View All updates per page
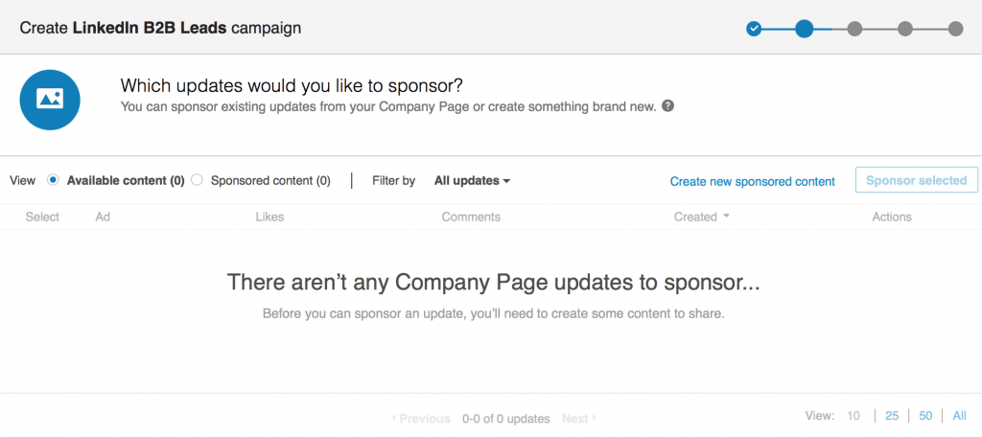 pos(959,416)
